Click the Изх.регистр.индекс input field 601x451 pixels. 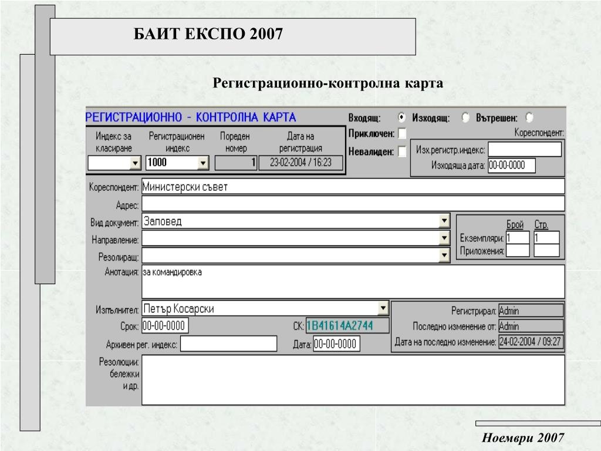coord(524,149)
